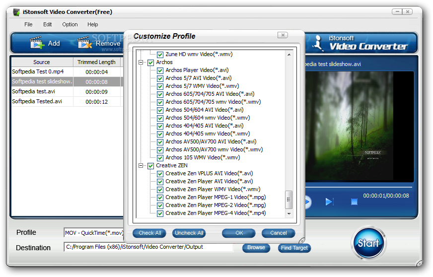Click the Browse destination button
This screenshot has width=433, height=277.
pyautogui.click(x=256, y=248)
